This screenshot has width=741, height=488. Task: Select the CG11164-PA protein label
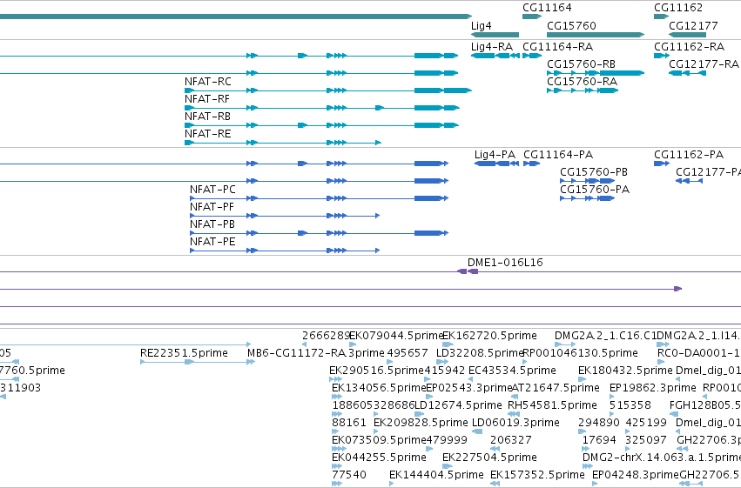[558, 155]
